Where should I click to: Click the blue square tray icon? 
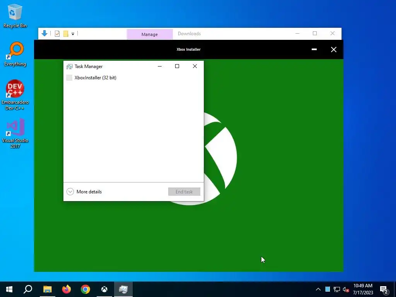tap(328, 289)
